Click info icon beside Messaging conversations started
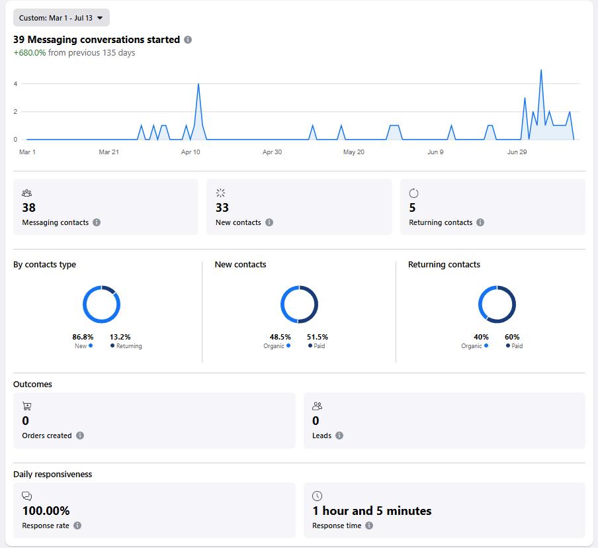The height and width of the screenshot is (548, 598). tap(188, 40)
